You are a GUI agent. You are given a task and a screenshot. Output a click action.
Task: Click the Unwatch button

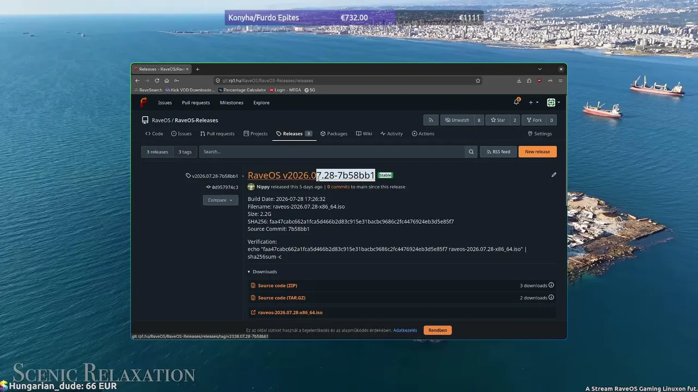457,120
